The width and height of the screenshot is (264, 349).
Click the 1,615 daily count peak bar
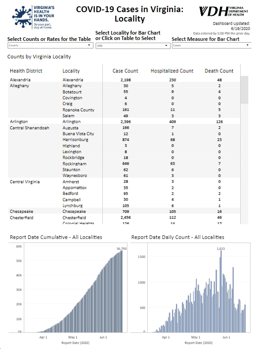pos(221,292)
